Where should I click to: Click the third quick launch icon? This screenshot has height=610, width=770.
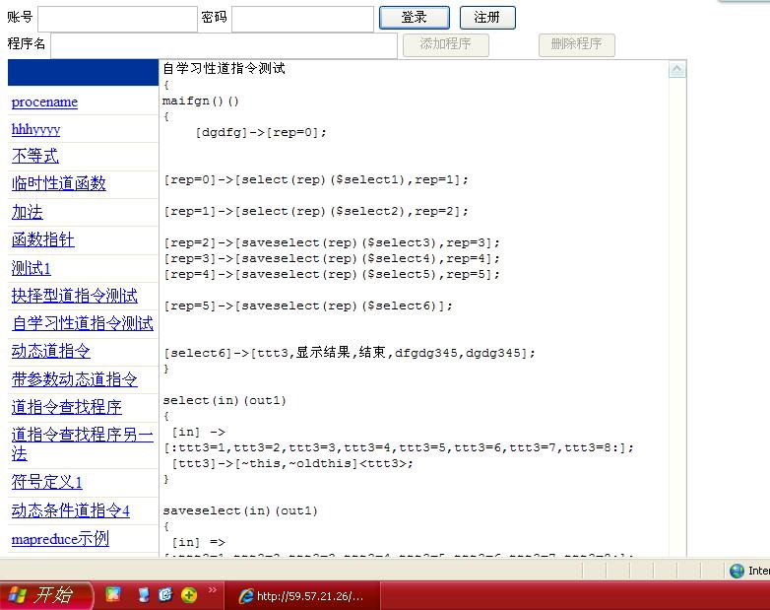click(166, 595)
